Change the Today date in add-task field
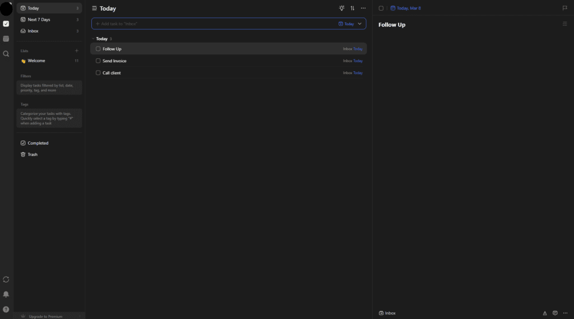574x319 pixels. click(346, 24)
